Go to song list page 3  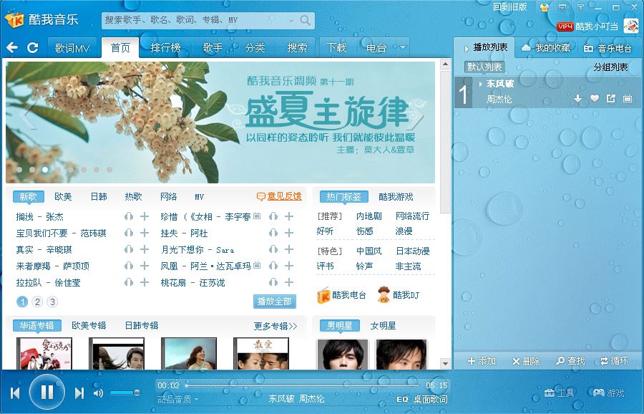pyautogui.click(x=52, y=302)
